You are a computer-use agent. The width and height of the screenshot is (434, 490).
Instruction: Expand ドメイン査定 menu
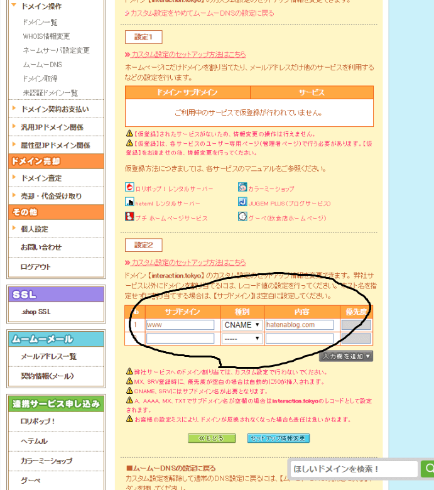coord(14,177)
